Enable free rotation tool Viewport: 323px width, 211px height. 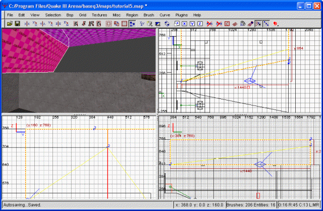coord(167,24)
